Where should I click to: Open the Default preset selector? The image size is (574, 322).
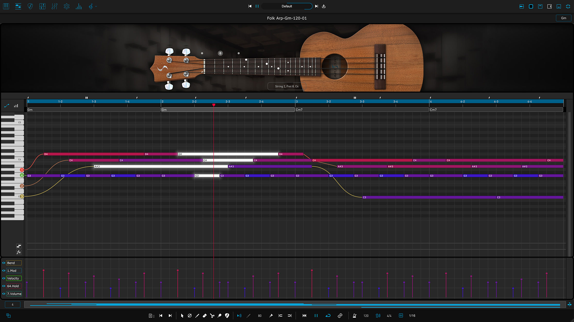click(x=287, y=6)
